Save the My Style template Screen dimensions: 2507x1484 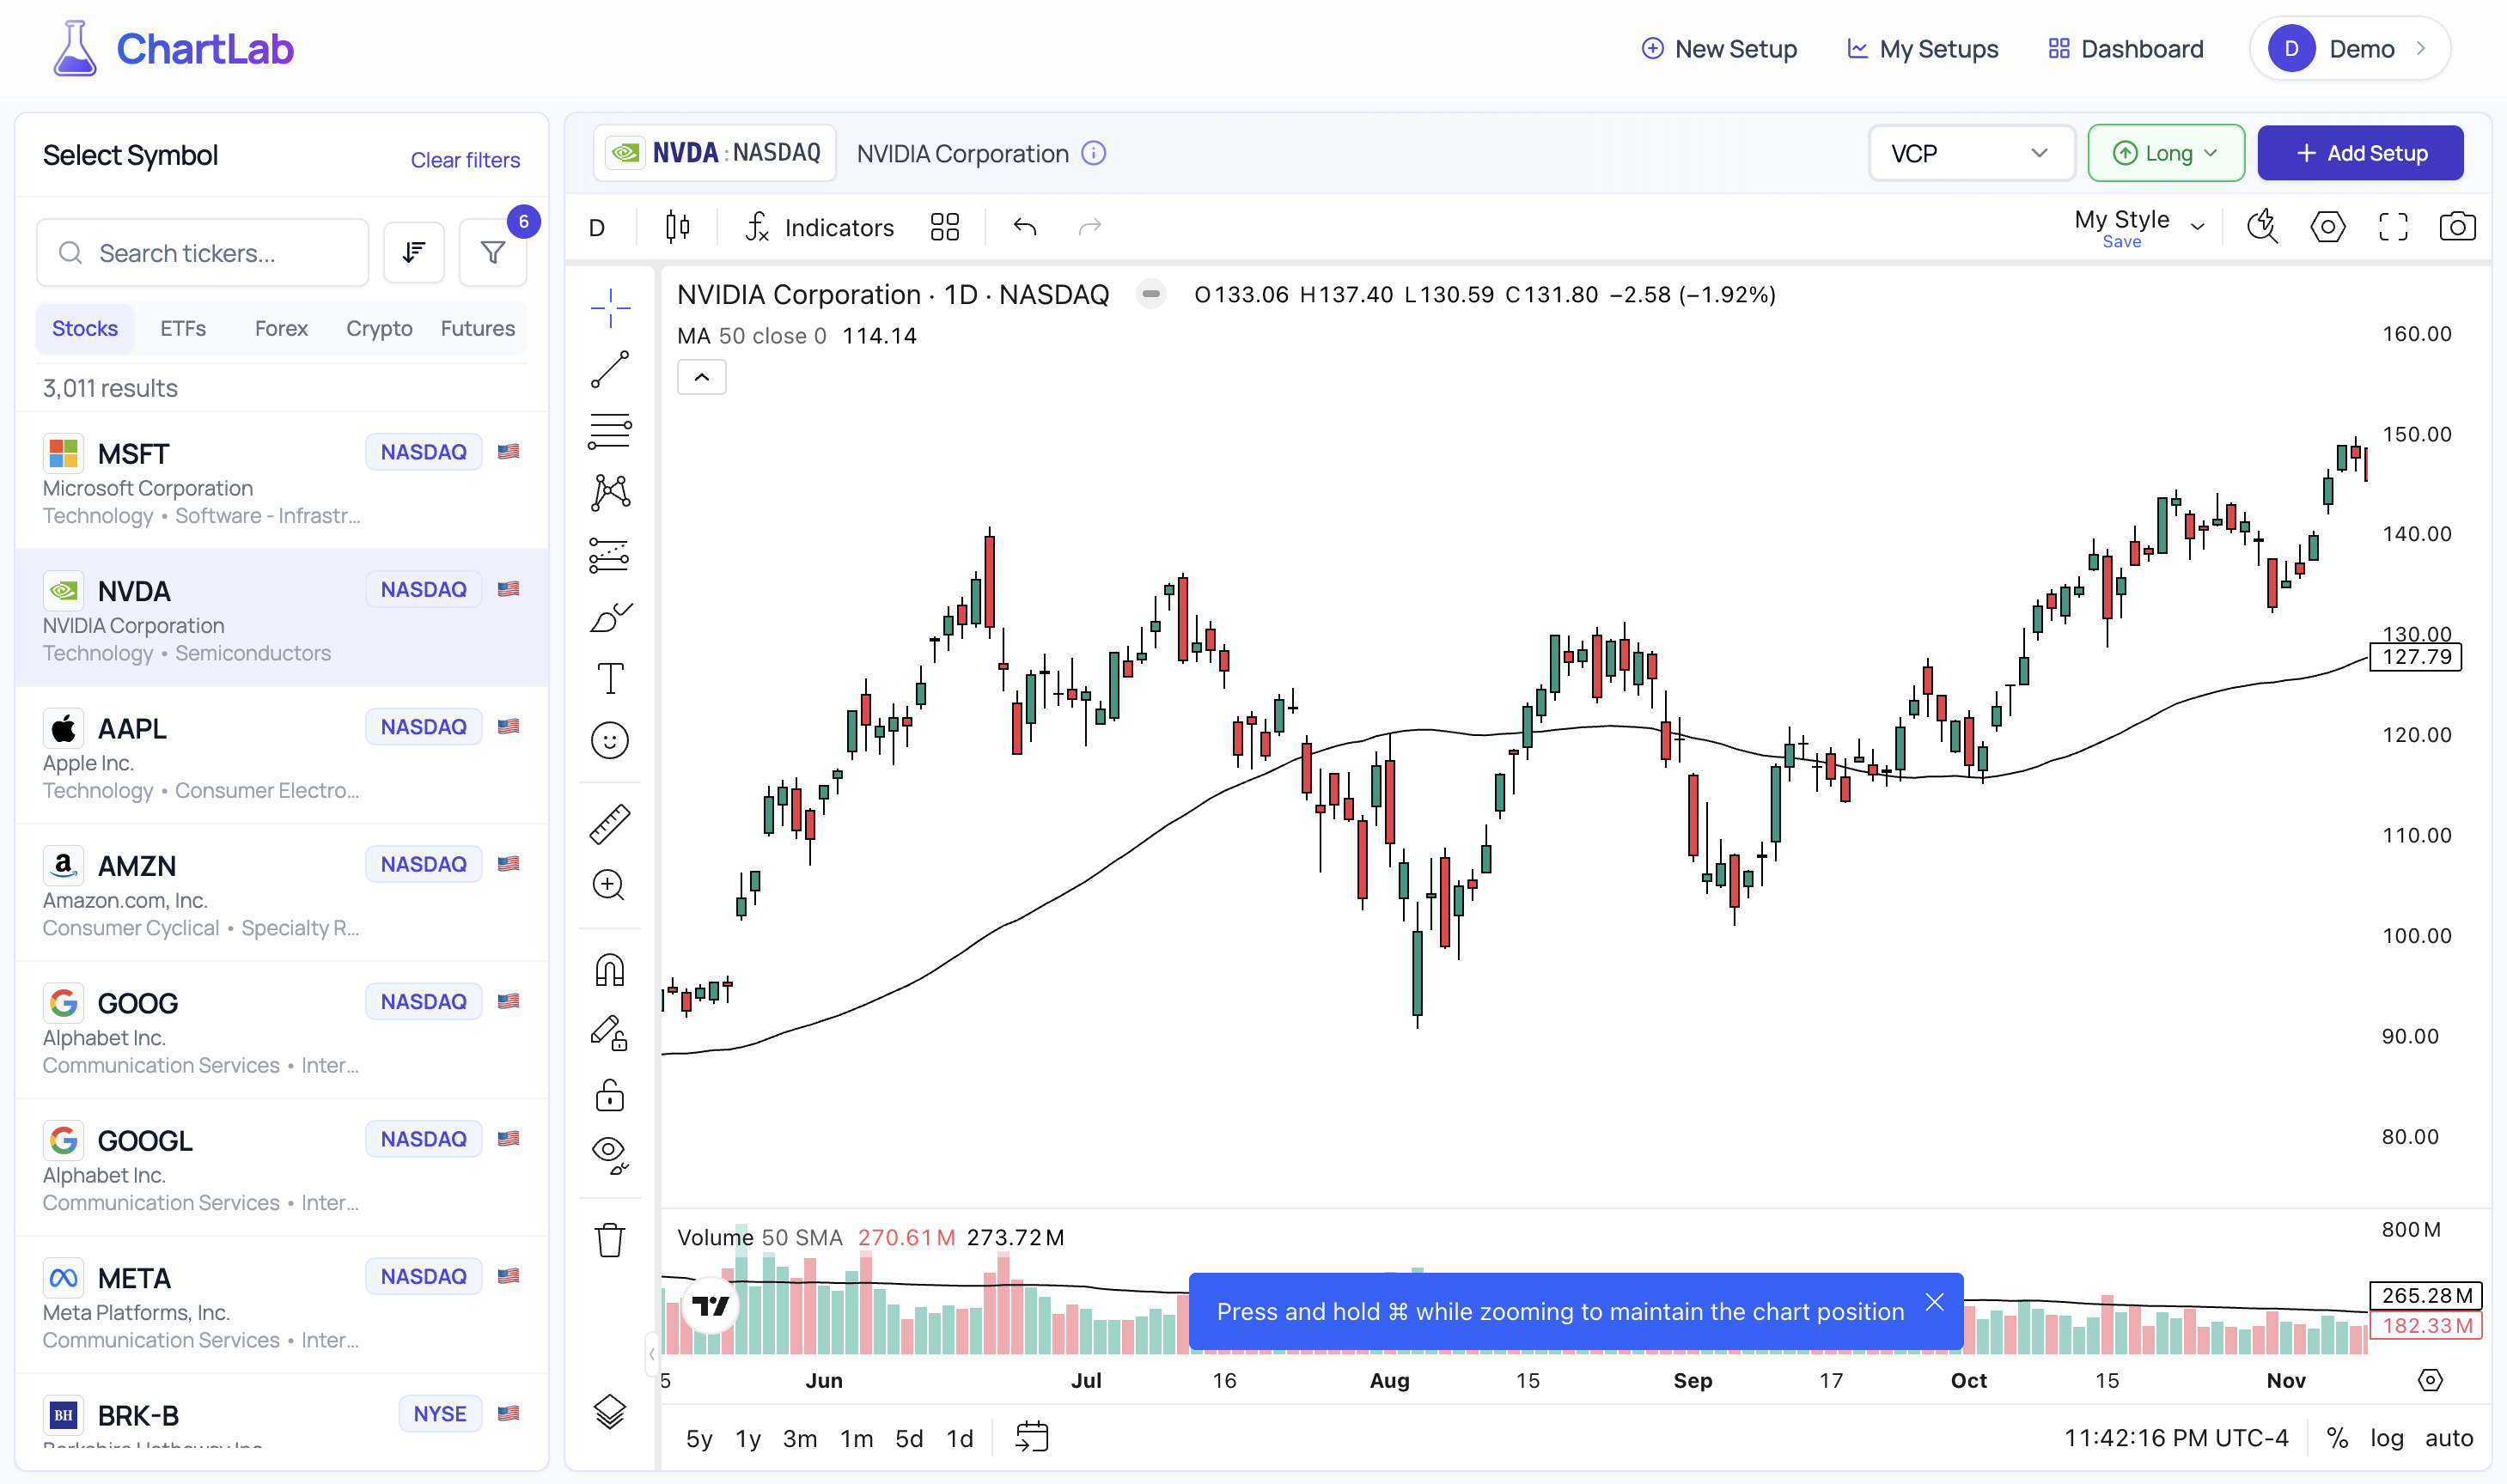(x=2121, y=242)
